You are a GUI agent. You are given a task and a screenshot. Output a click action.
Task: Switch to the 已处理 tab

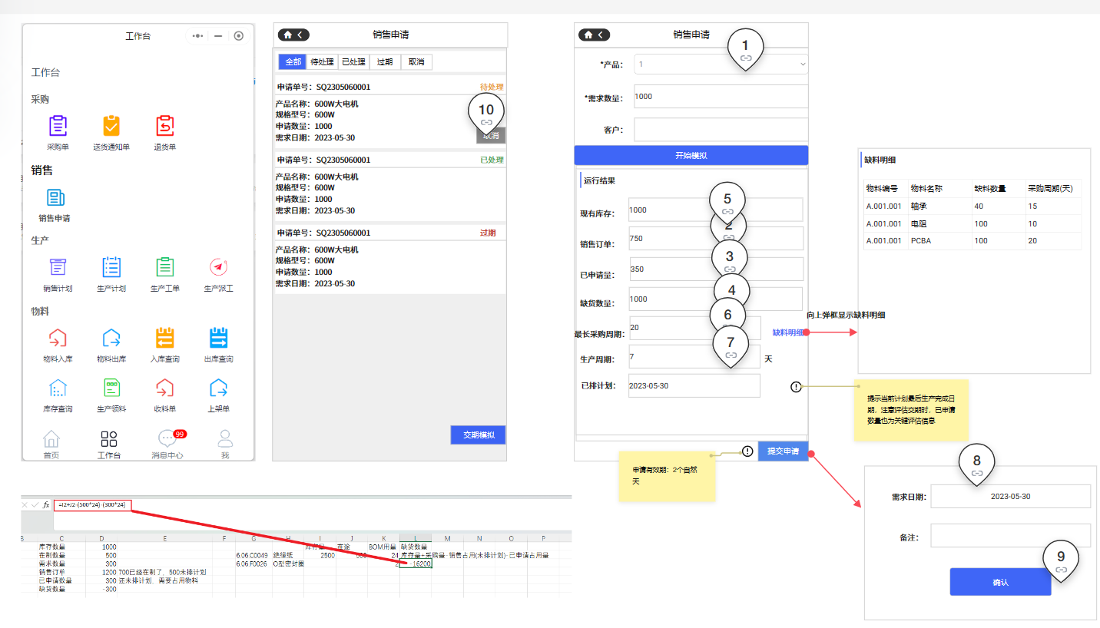(353, 62)
